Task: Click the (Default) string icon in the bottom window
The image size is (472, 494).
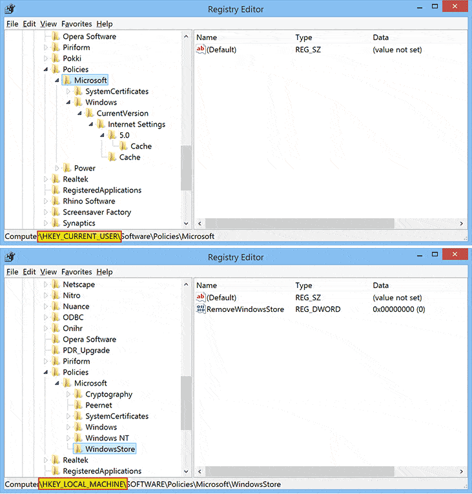Action: pyautogui.click(x=201, y=298)
